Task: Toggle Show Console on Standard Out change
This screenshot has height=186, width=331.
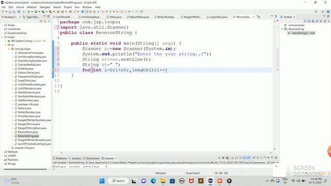Action: (245, 158)
